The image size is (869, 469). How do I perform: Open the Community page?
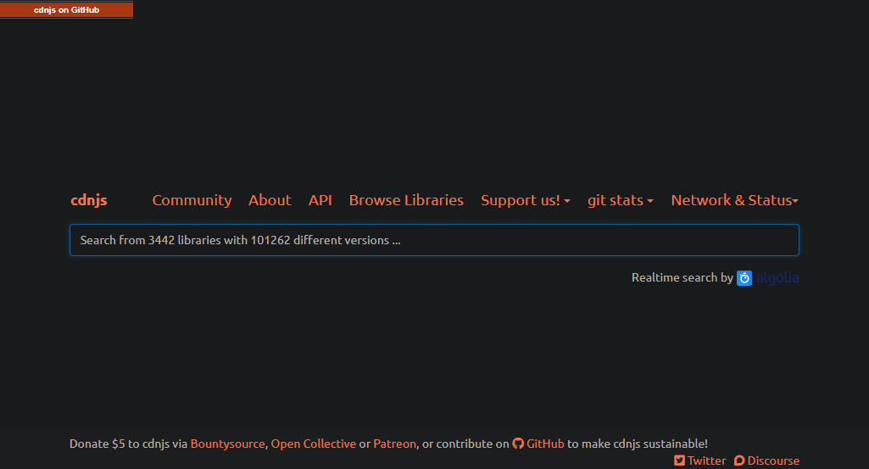coord(192,200)
